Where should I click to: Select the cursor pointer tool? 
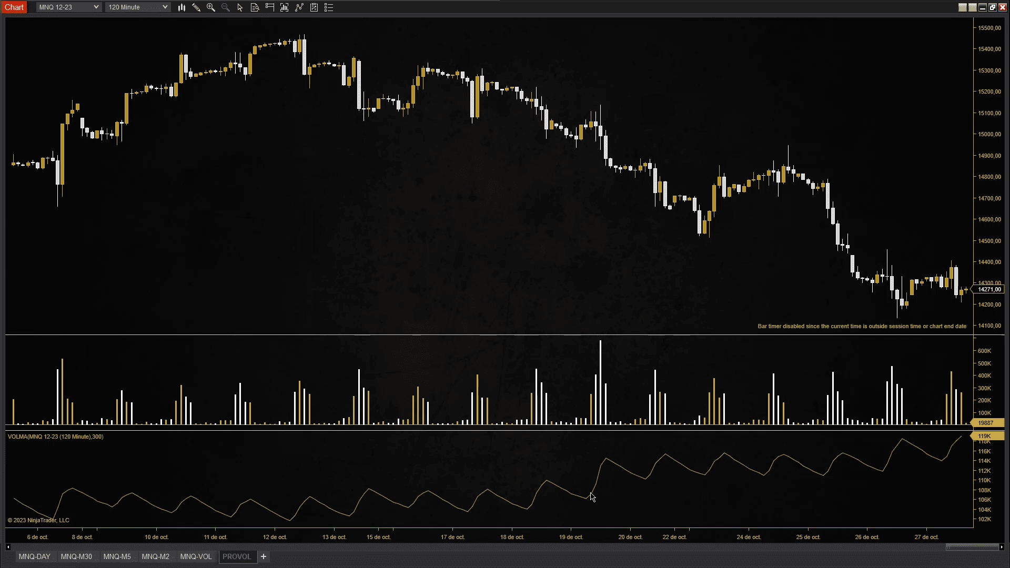click(240, 7)
